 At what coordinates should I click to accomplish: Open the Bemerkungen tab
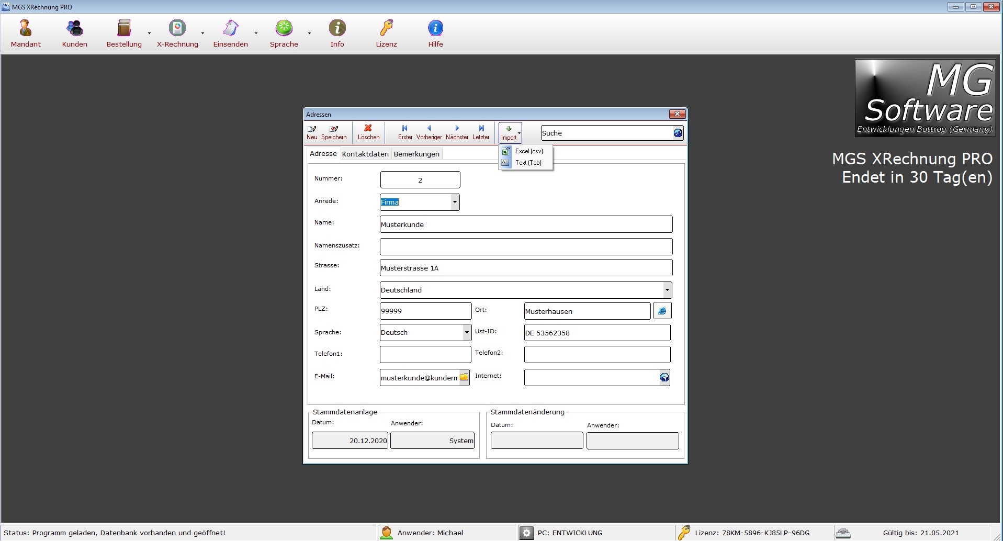(x=416, y=154)
